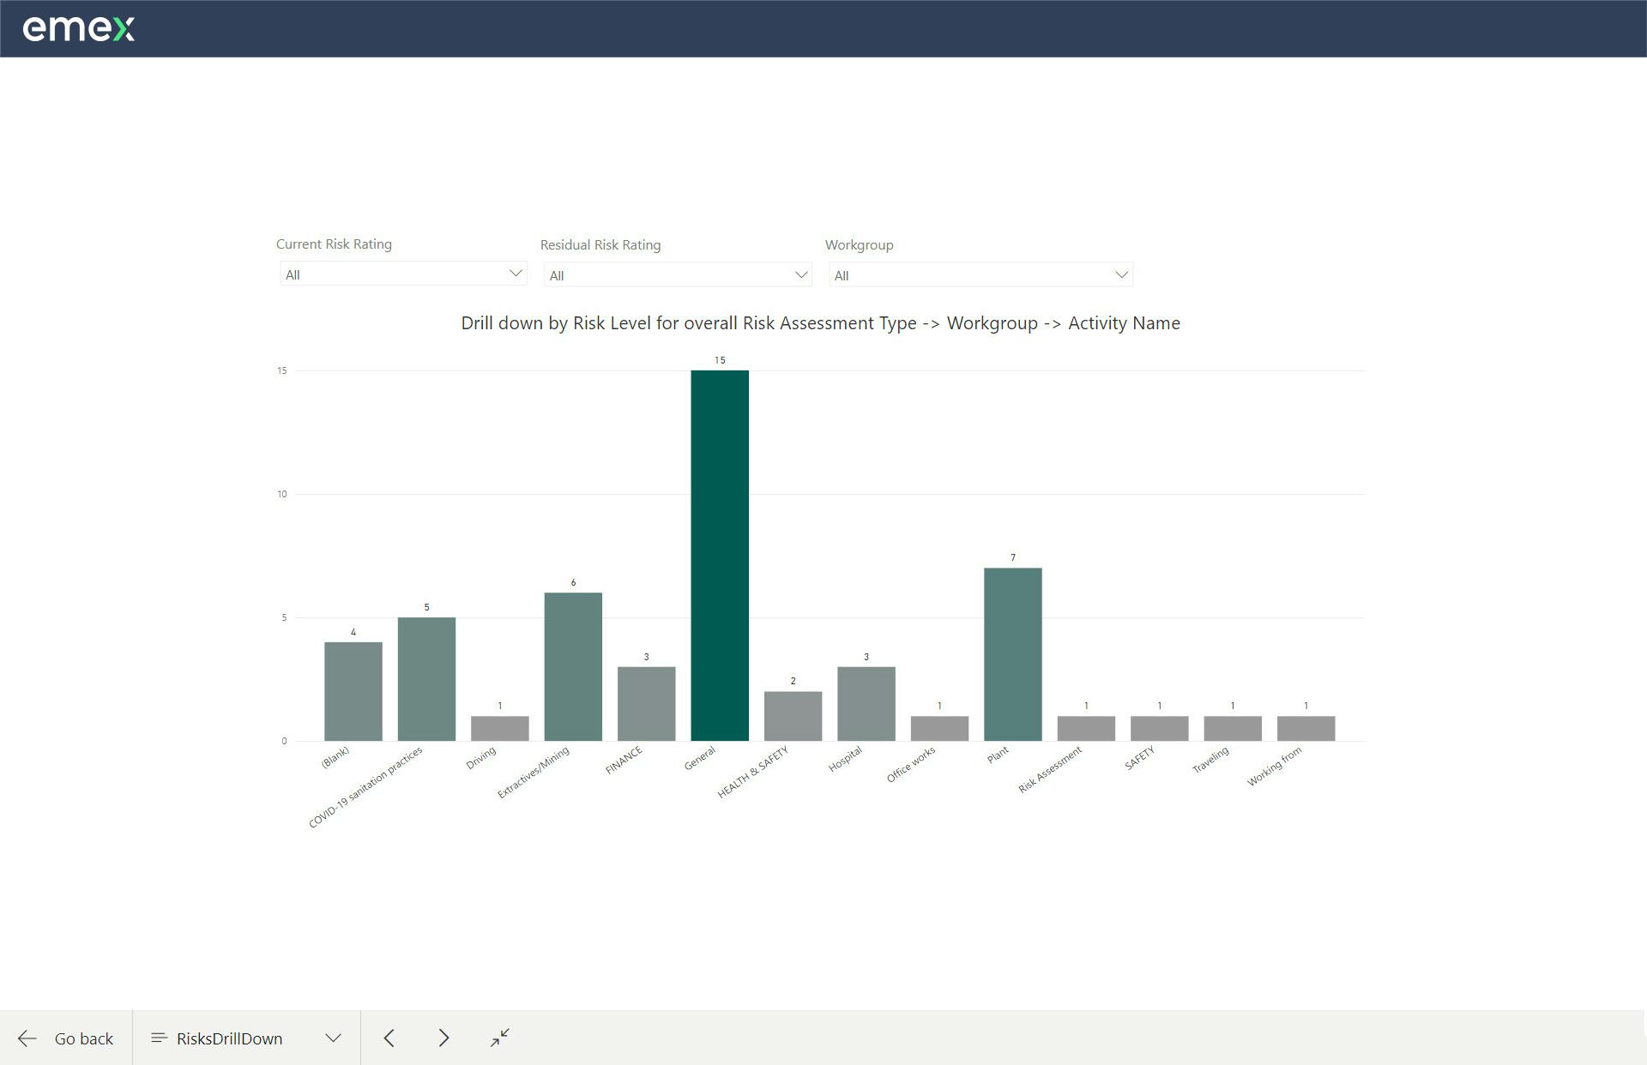The width and height of the screenshot is (1647, 1065).
Task: Expand the RisksDrillDown page selector
Action: (334, 1038)
